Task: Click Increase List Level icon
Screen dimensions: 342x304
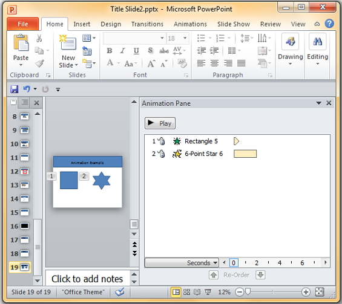Action: click(x=214, y=51)
